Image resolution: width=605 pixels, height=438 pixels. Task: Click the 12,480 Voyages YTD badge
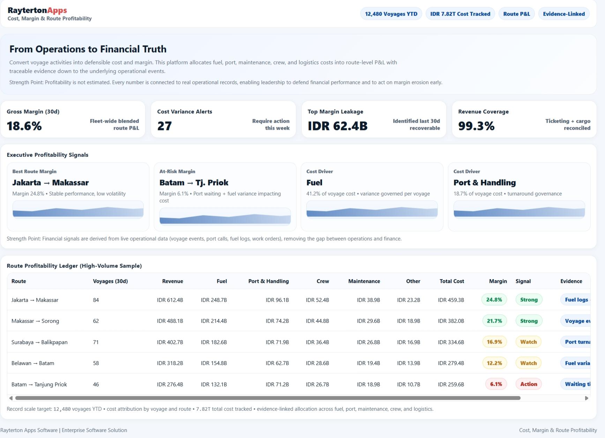391,14
